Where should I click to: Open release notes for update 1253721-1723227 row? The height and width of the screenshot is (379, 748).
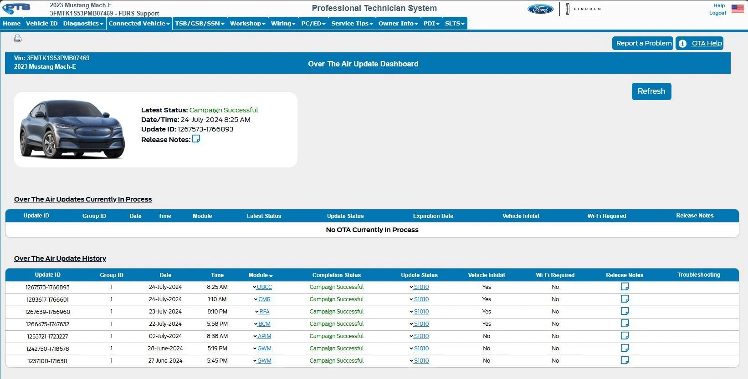[625, 336]
